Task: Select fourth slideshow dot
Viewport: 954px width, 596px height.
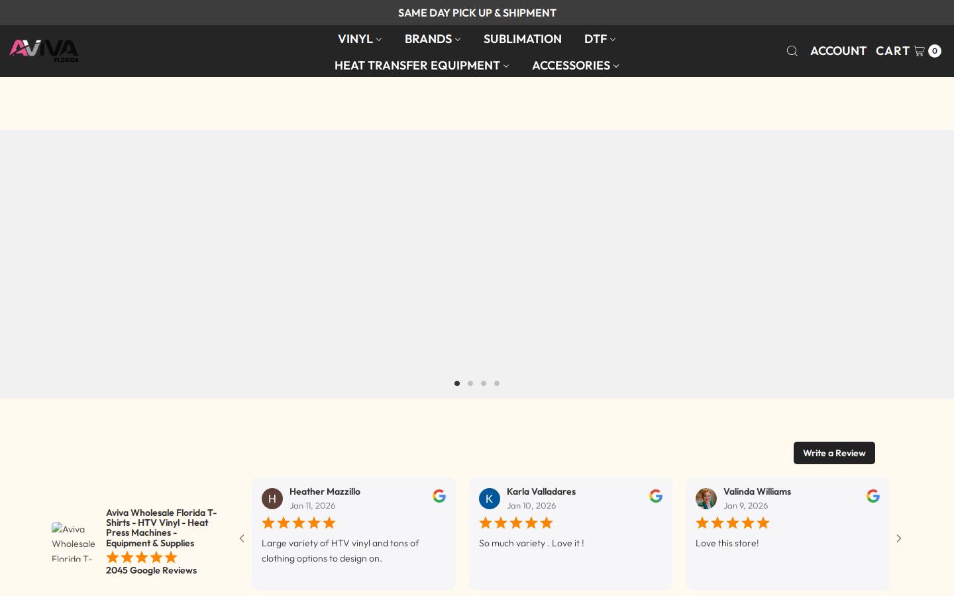Action: 497,383
